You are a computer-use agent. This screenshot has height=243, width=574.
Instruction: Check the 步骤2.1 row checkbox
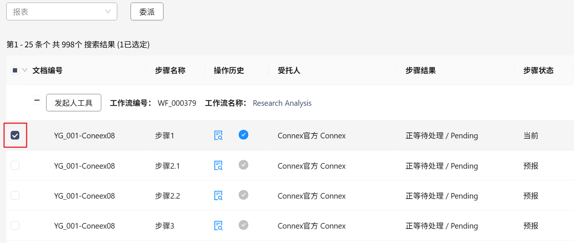coord(15,165)
